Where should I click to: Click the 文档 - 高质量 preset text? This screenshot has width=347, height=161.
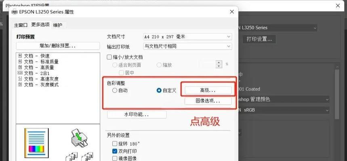pyautogui.click(x=39, y=68)
